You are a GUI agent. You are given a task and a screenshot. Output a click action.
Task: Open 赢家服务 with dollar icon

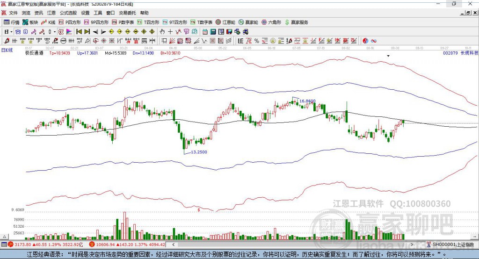coord(297,22)
